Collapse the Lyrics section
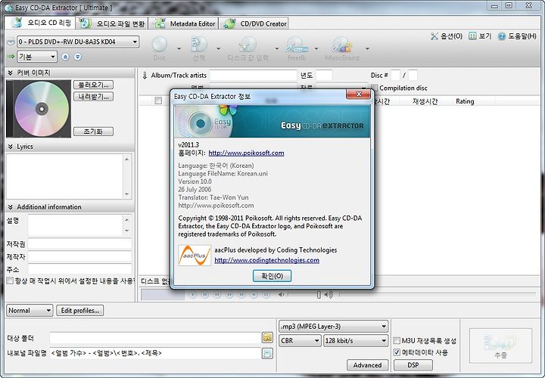The image size is (545, 378). [x=10, y=147]
